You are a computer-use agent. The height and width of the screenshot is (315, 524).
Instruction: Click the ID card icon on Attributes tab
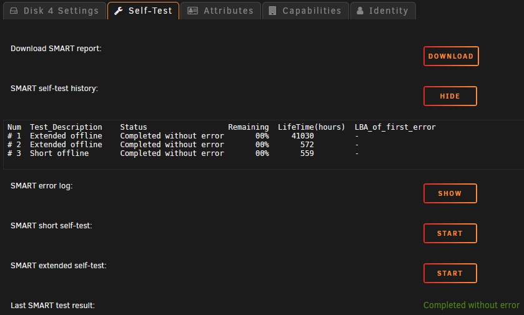pyautogui.click(x=192, y=11)
